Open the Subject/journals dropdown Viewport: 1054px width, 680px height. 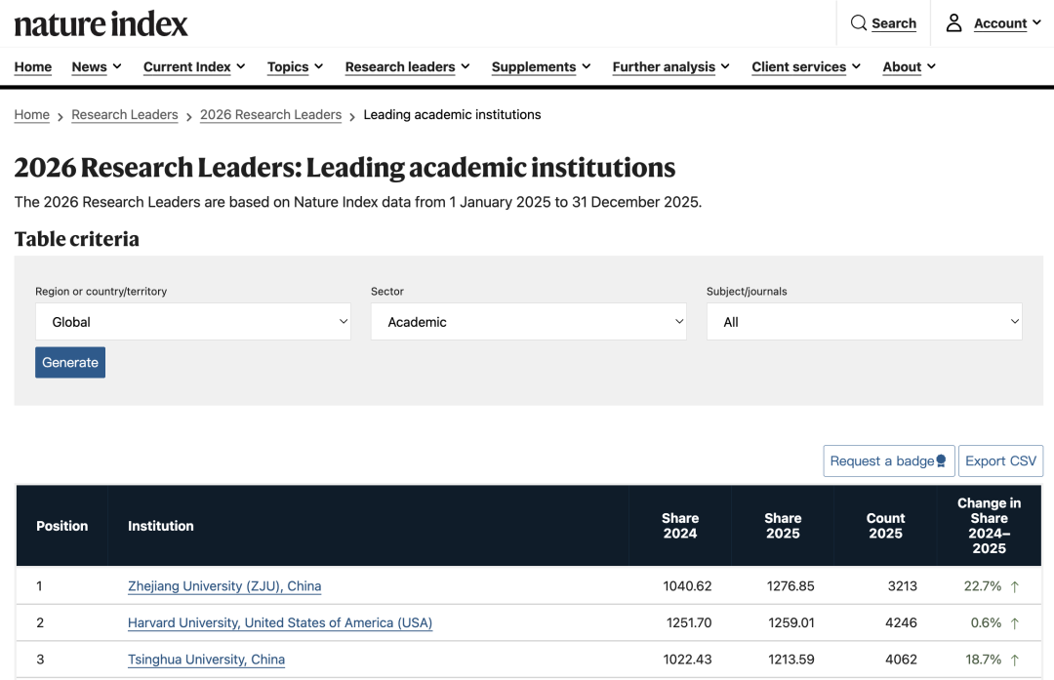864,321
